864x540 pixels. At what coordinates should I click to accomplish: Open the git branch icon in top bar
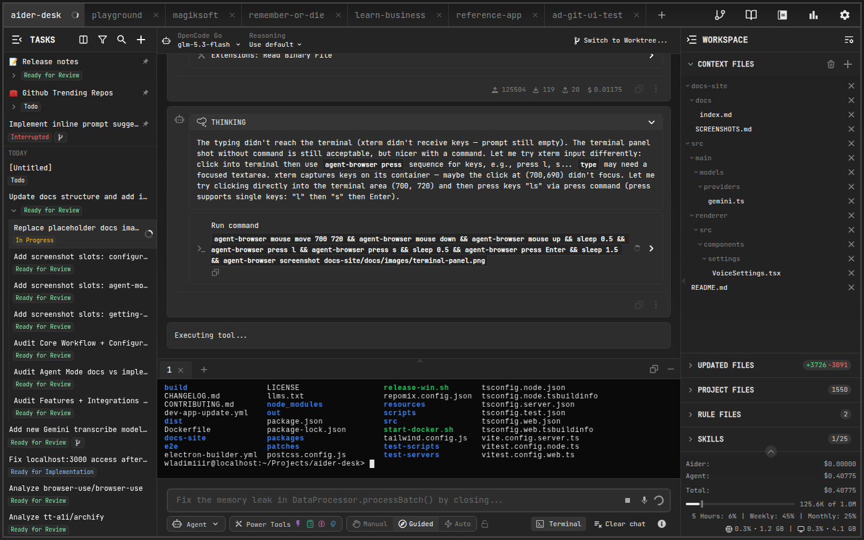tap(719, 15)
